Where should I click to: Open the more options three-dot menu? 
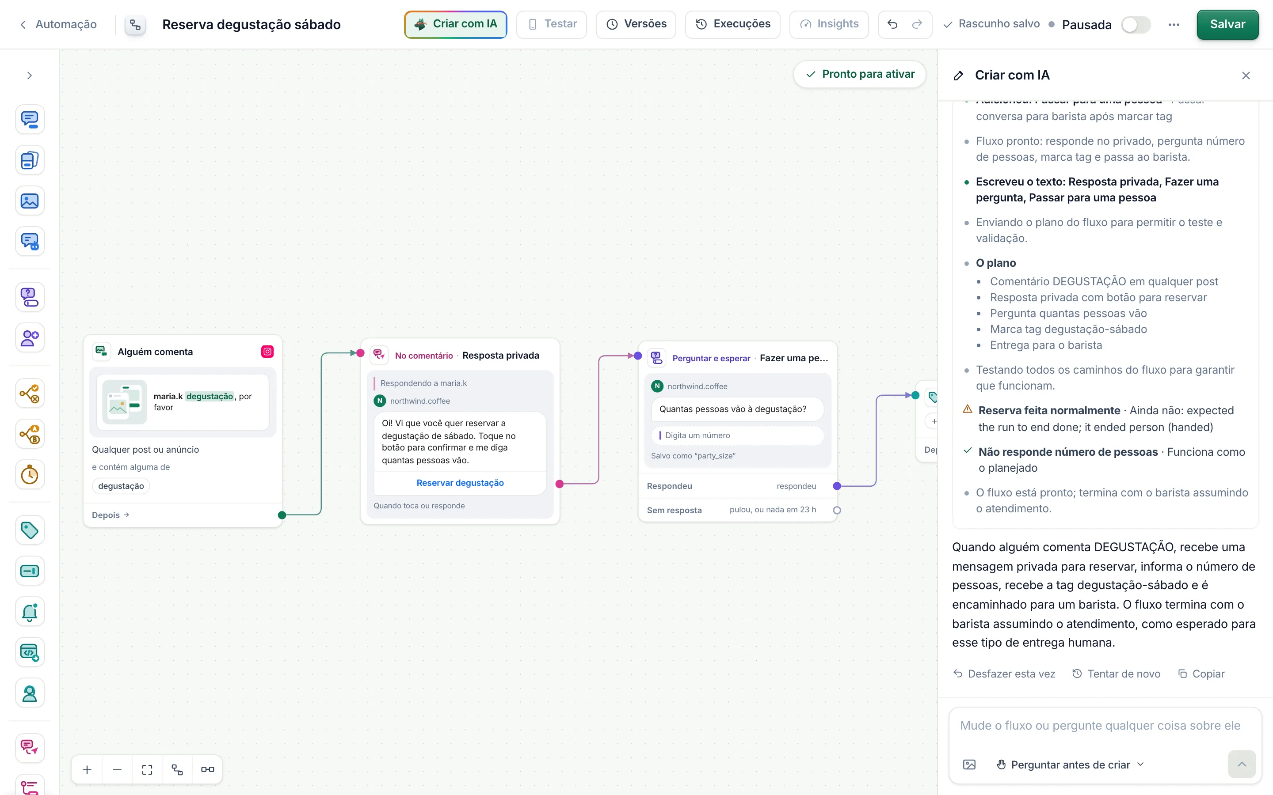[x=1174, y=25]
